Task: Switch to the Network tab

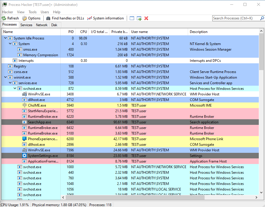Action: tap(42, 25)
